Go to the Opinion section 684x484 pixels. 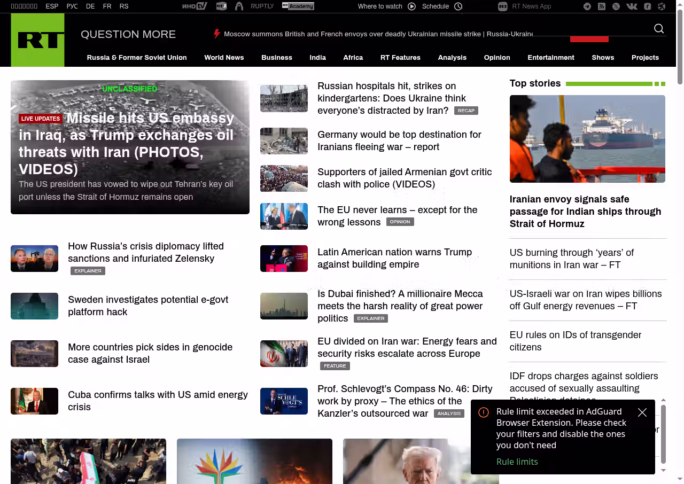tap(497, 58)
